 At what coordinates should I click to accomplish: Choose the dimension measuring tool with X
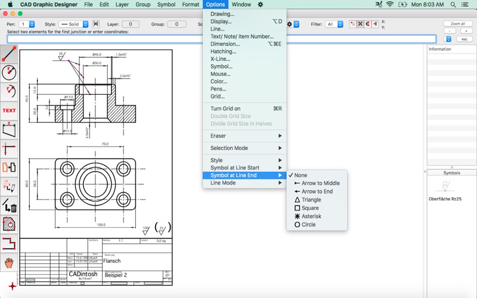coord(9,129)
